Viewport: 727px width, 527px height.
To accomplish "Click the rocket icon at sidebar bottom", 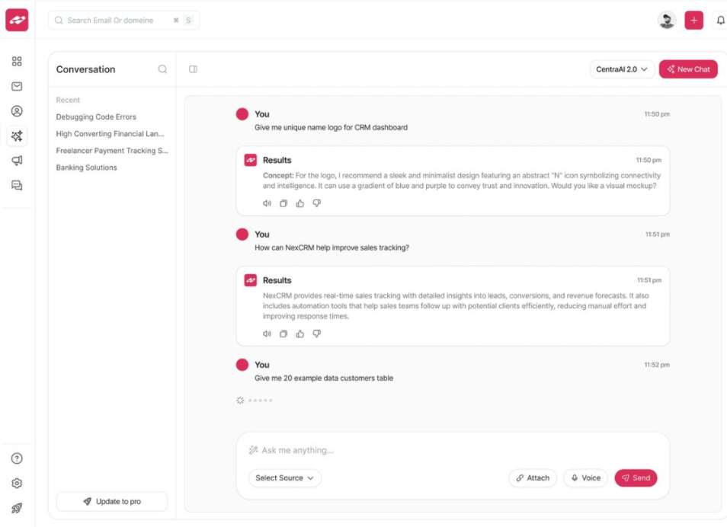I will (x=17, y=508).
